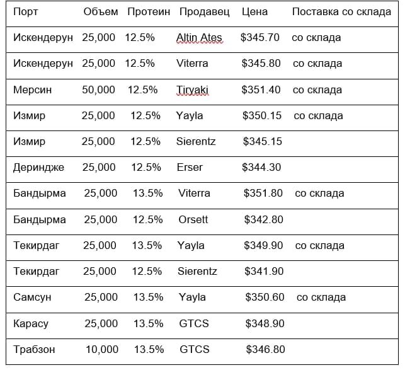Click the Цена header cell

coord(254,12)
